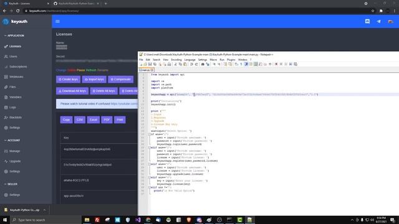Open the chat icon in the keyauth header
This screenshot has height=224, width=399.
click(x=367, y=21)
